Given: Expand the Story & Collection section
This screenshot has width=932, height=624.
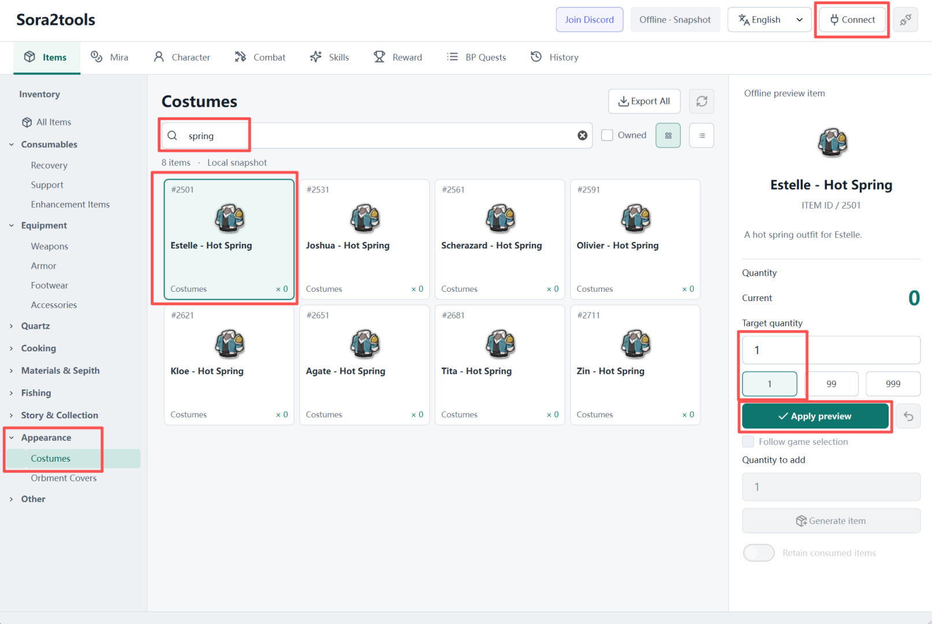Looking at the screenshot, I should point(12,415).
